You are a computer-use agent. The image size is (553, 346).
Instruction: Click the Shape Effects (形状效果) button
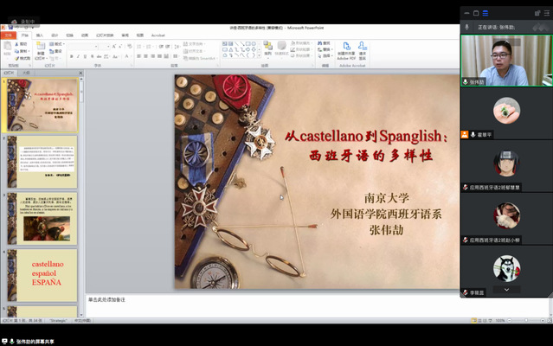pyautogui.click(x=301, y=55)
